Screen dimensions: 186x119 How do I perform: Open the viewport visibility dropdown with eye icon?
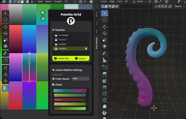[180, 2]
